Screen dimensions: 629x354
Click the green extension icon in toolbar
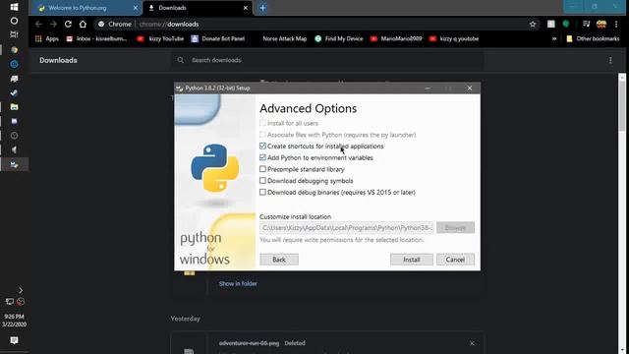tap(566, 24)
